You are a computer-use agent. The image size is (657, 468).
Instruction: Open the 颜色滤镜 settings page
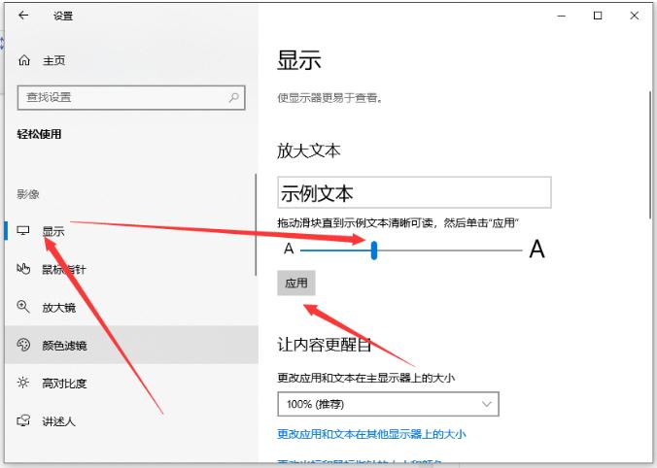[131, 346]
